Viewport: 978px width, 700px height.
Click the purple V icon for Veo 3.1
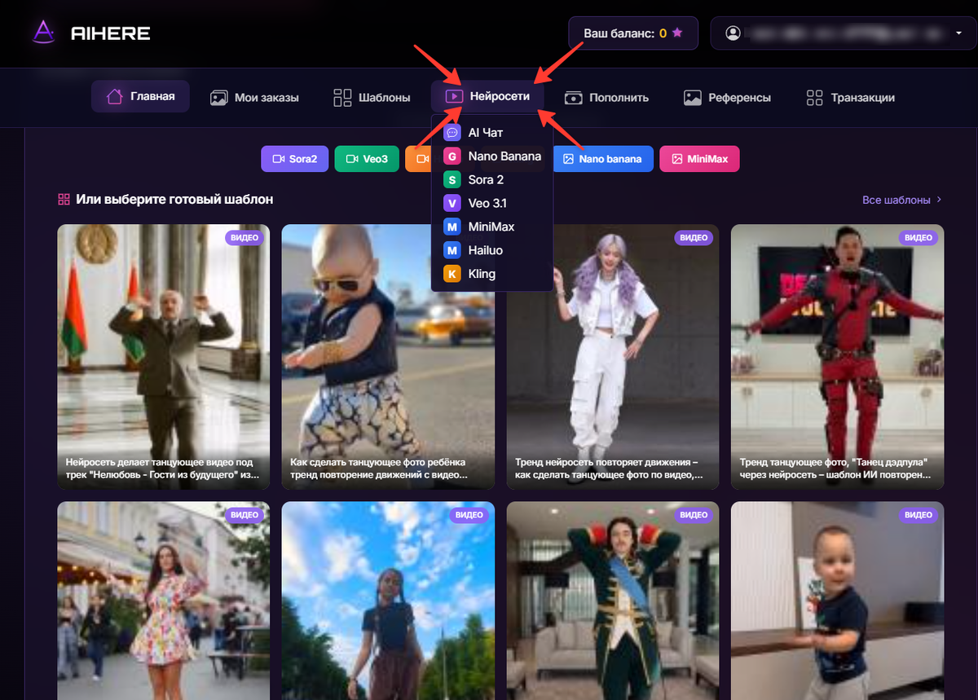pos(452,204)
